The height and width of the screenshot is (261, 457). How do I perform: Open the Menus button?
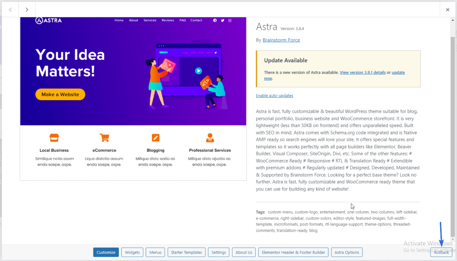pyautogui.click(x=155, y=252)
